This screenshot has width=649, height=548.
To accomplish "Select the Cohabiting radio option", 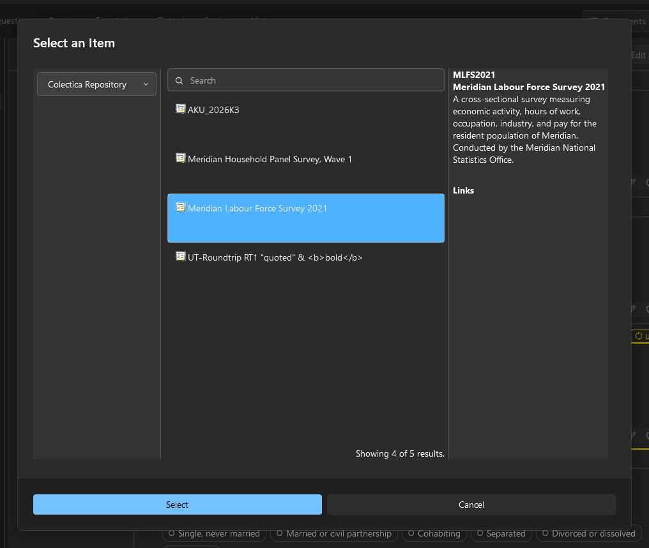I will pos(434,533).
